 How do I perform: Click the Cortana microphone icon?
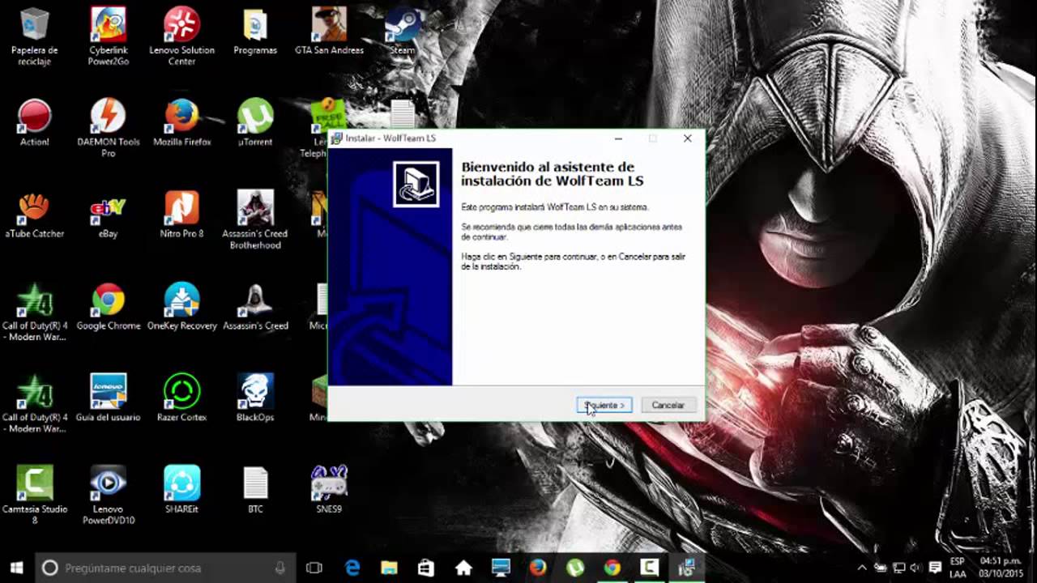click(280, 568)
